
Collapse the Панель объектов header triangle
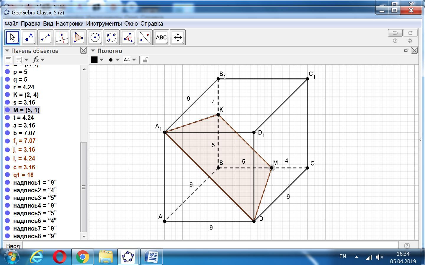[7, 51]
